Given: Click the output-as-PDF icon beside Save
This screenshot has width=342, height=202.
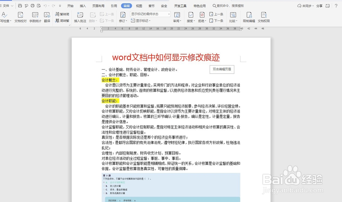Looking at the screenshot, I should [x=26, y=6].
